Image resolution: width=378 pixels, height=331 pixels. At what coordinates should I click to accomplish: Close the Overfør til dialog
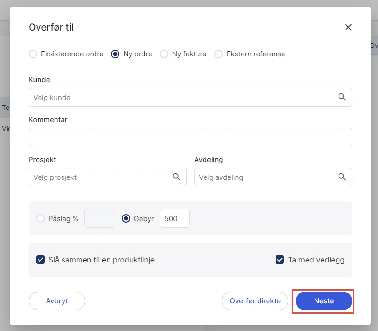point(348,27)
